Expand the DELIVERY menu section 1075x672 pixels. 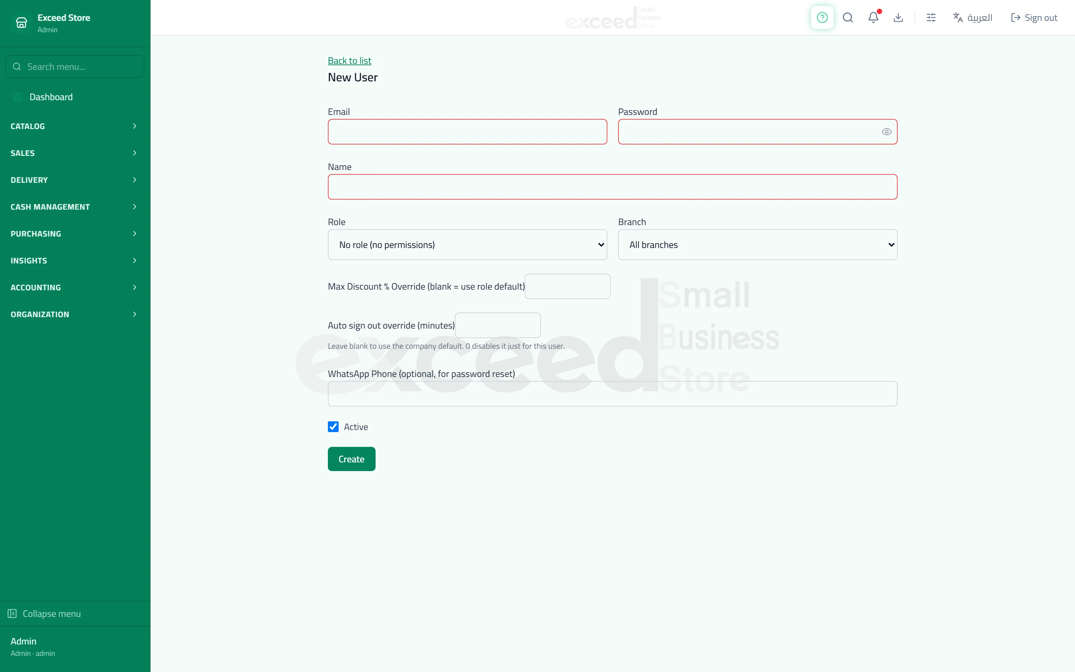[74, 180]
